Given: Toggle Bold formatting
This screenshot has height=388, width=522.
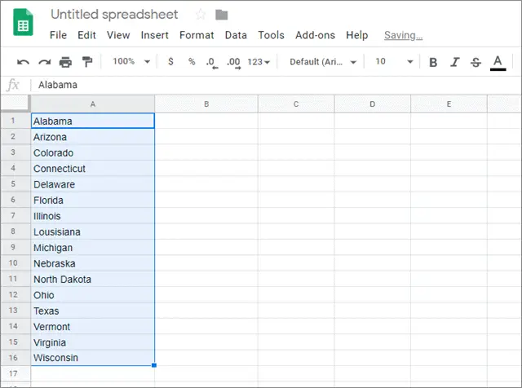Looking at the screenshot, I should click(x=433, y=62).
